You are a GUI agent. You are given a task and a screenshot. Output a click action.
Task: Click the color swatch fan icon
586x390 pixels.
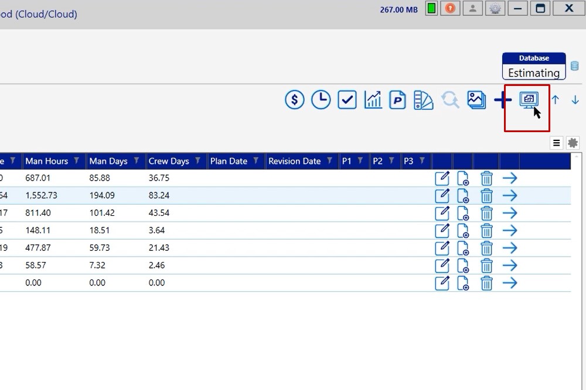point(423,100)
